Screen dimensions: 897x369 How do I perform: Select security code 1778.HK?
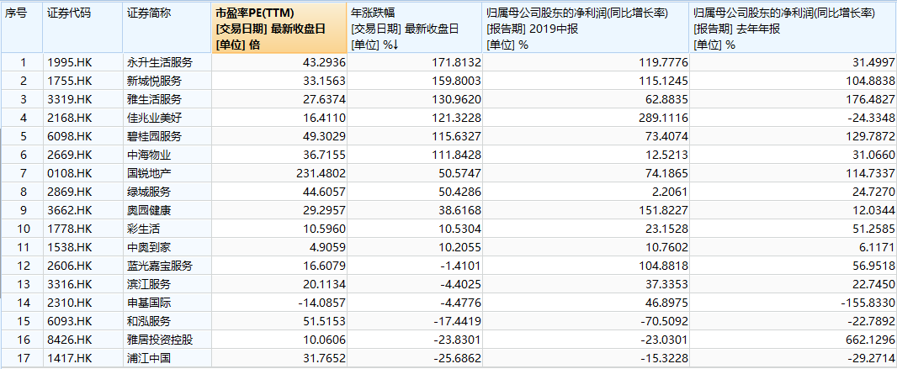(x=70, y=229)
